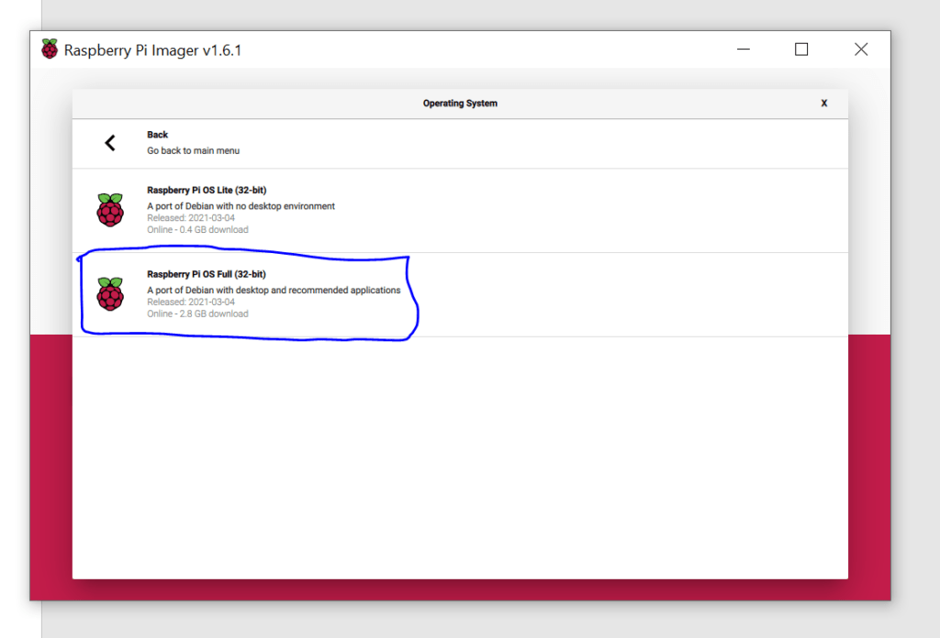Click the Lite entry's 'Released: 2021-03-04' text

191,218
